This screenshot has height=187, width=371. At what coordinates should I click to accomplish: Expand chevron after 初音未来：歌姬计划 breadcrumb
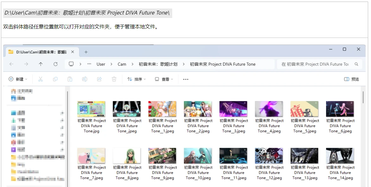click(x=183, y=64)
